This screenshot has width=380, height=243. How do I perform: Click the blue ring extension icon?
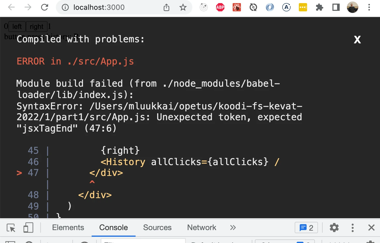pyautogui.click(x=270, y=7)
